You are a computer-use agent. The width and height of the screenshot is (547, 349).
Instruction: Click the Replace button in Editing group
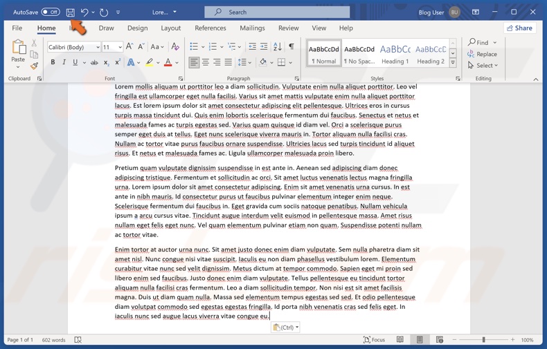[x=483, y=54]
